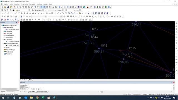The height and width of the screenshot is (100, 178).
Task: Toggle ELEVAÇÃO Z in status bar
Action: tap(127, 94)
